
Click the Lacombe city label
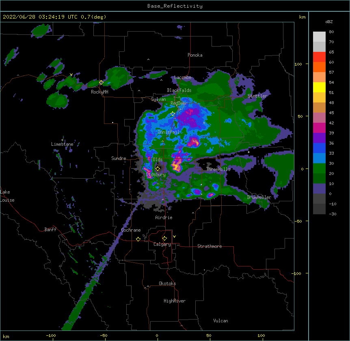coord(183,77)
